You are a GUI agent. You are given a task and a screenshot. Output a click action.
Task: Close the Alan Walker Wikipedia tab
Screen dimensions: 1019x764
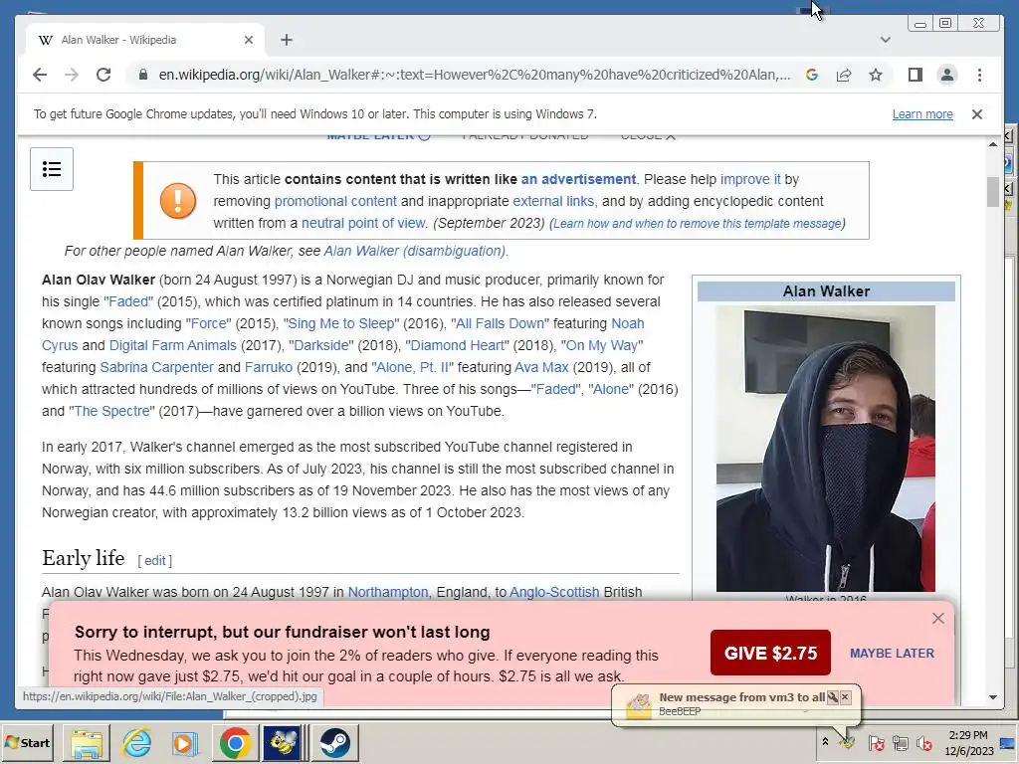coord(248,40)
